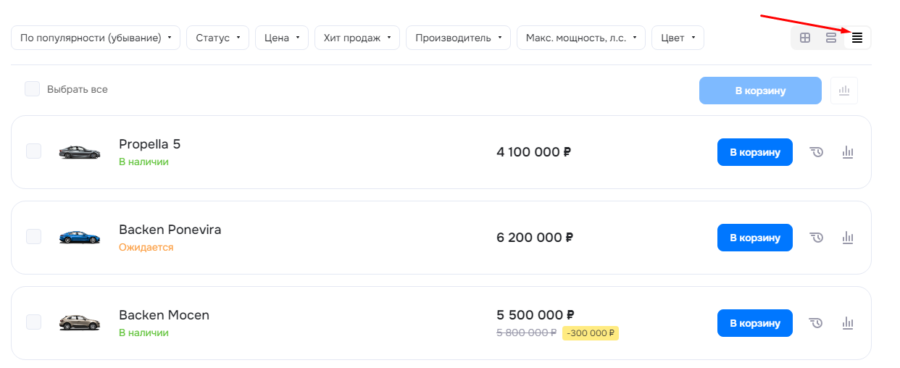Expand 'Макс. мощность, л.с.' filter dropdown
This screenshot has height=368, width=900.
tap(581, 38)
